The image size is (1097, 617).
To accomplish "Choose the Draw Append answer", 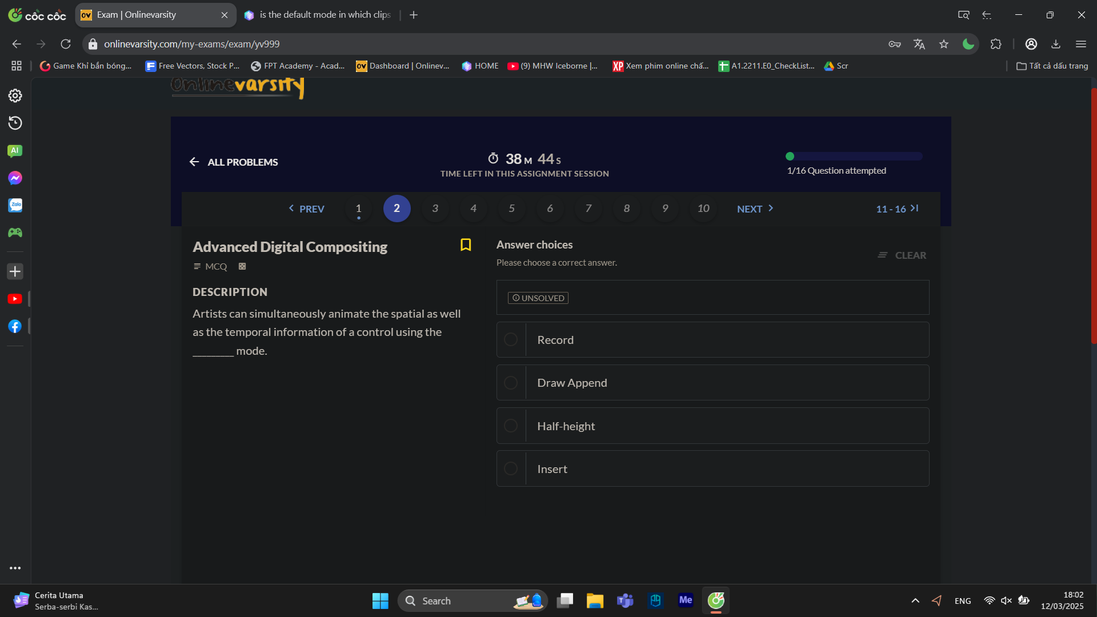I will tap(511, 383).
